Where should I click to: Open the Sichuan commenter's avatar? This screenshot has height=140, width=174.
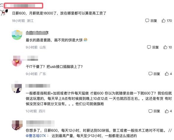(x=17, y=88)
